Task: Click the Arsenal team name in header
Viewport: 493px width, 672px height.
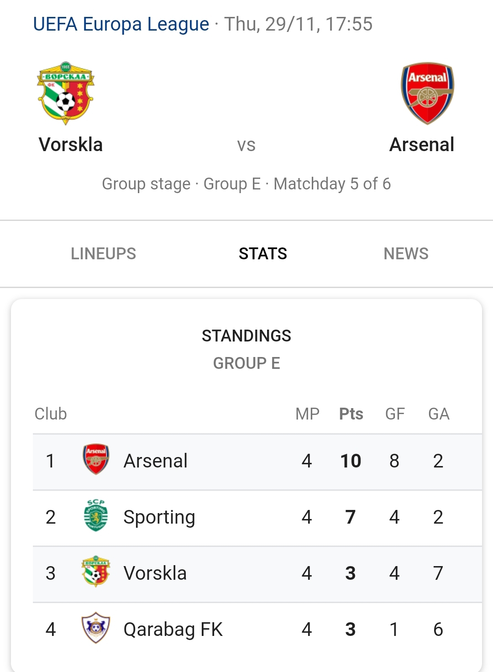Action: 421,145
